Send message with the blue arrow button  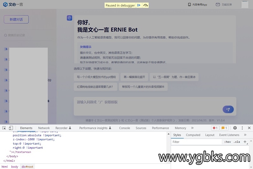[228, 109]
